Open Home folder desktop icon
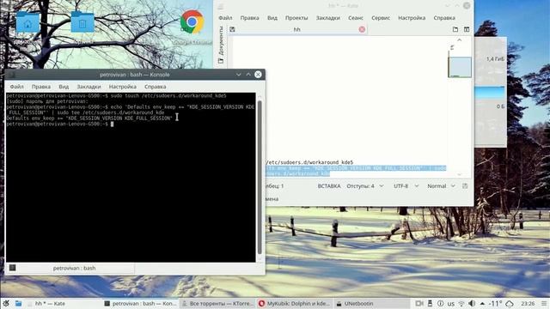This screenshot has height=309, width=550. (x=27, y=22)
